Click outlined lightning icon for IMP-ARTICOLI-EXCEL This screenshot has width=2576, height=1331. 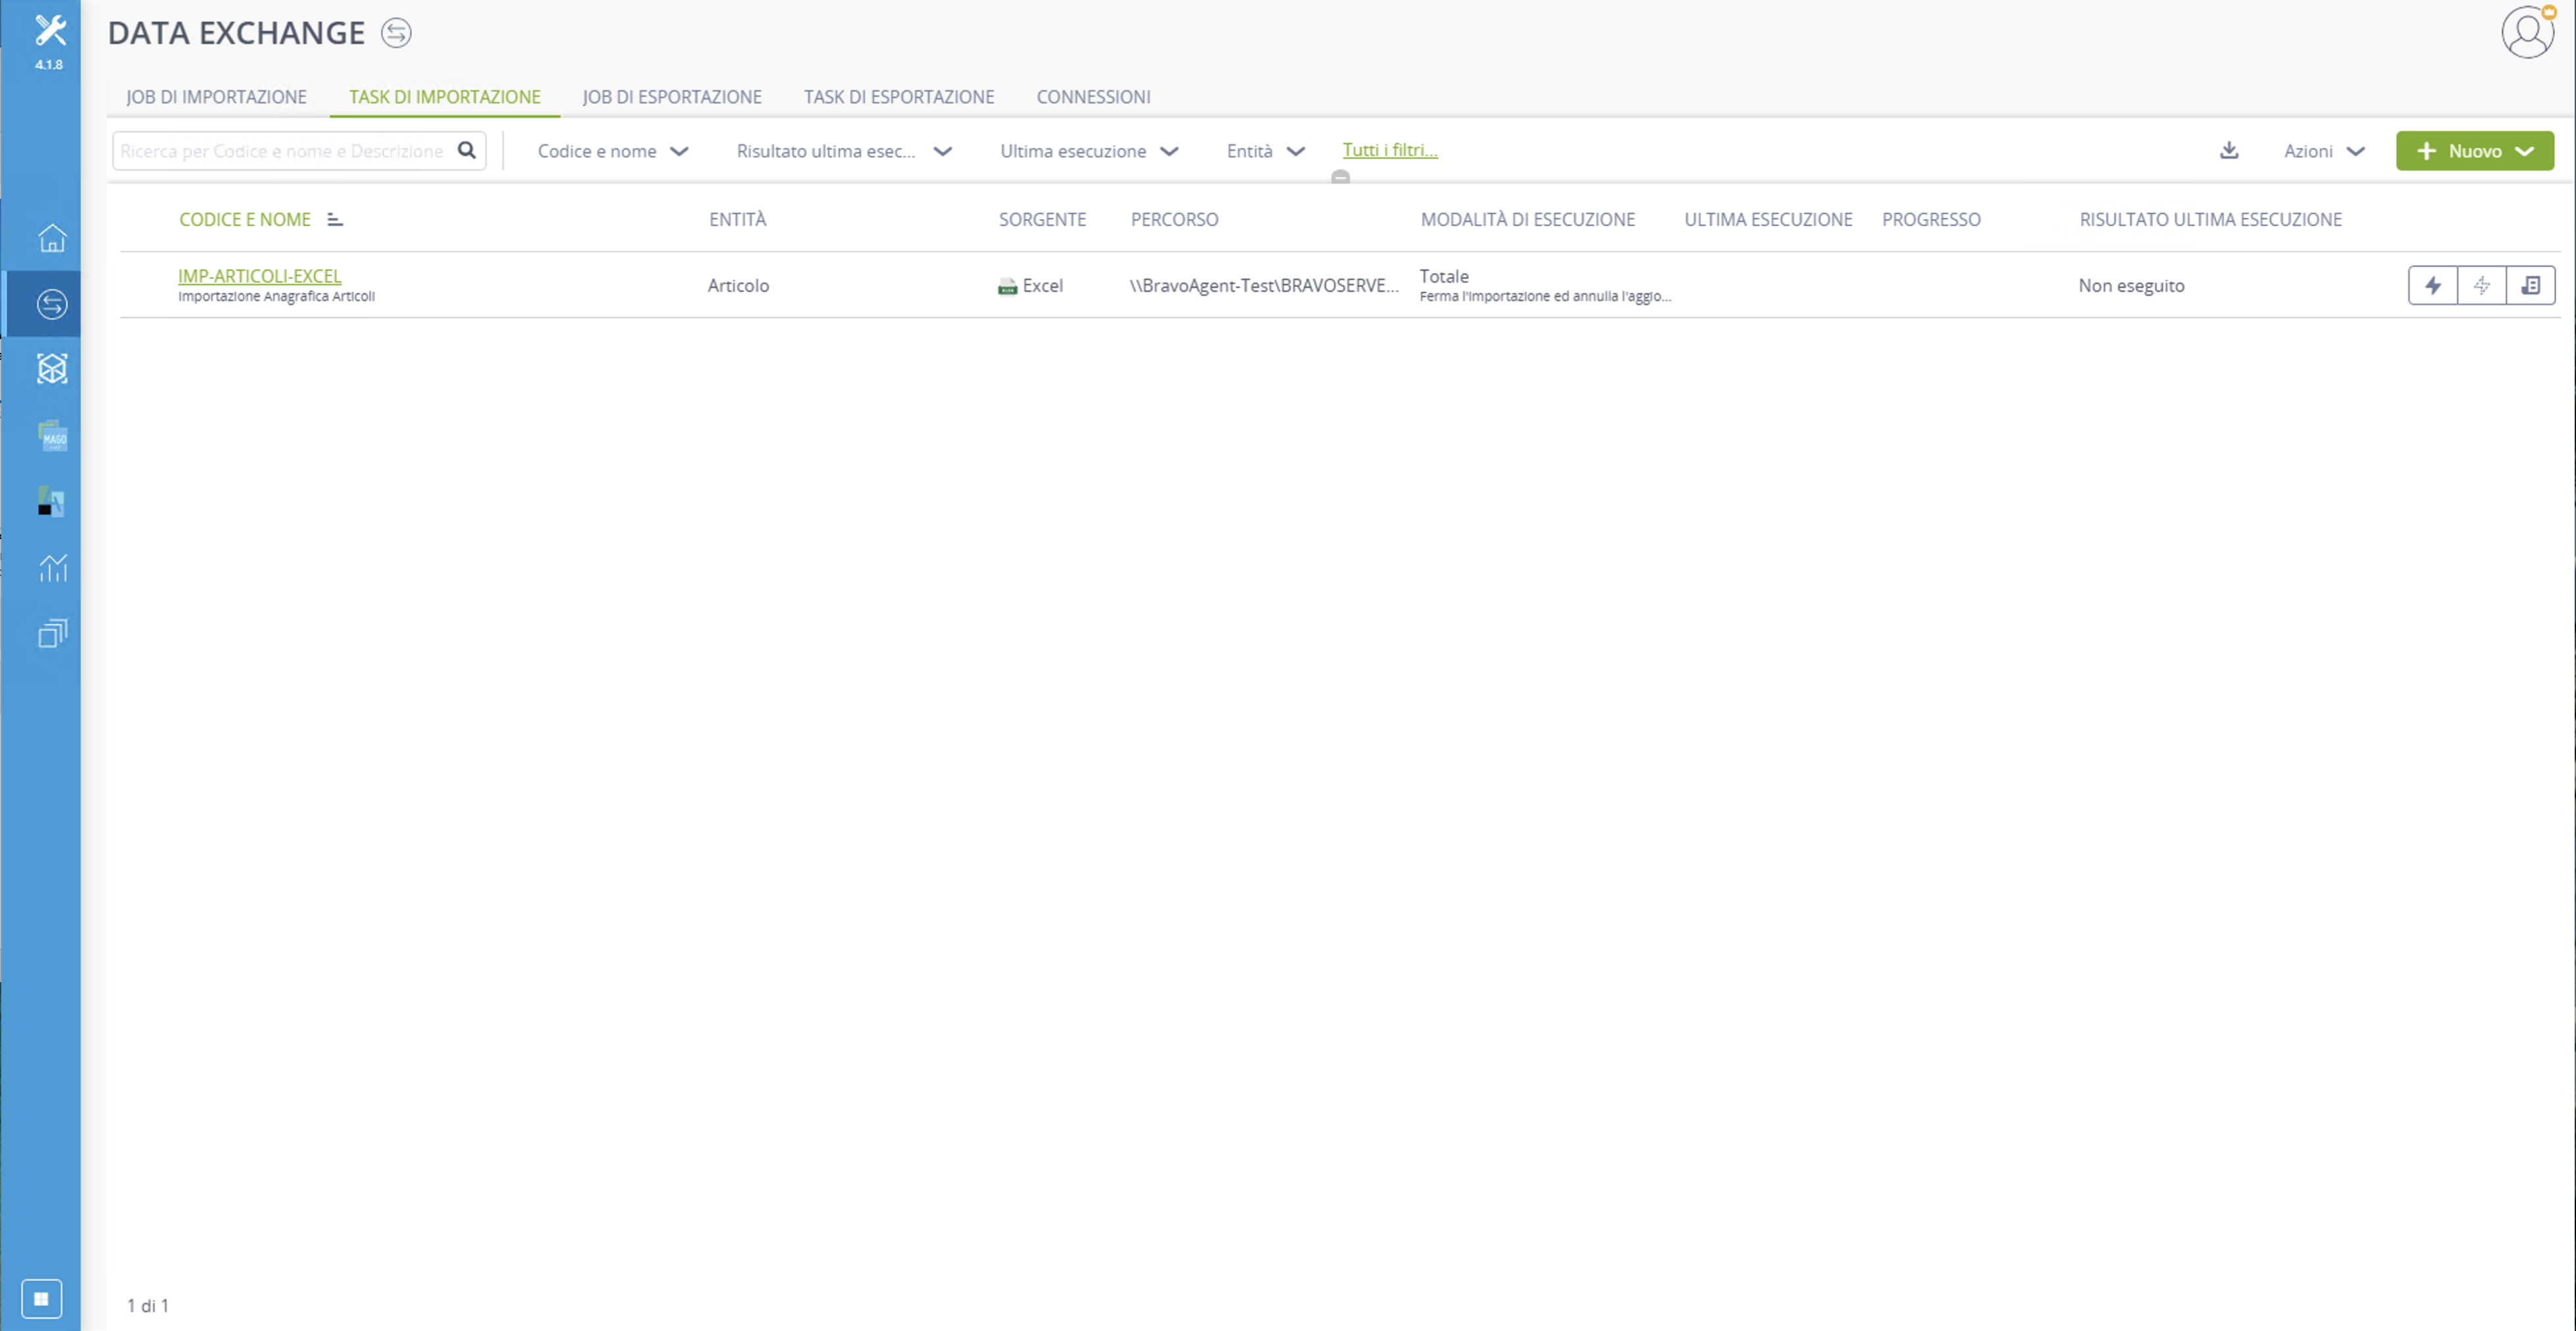coord(2482,285)
